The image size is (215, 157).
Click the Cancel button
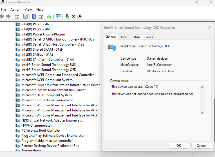point(201,146)
